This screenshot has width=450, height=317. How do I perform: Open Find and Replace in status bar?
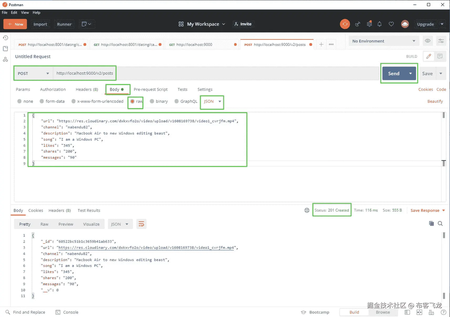[x=25, y=312]
